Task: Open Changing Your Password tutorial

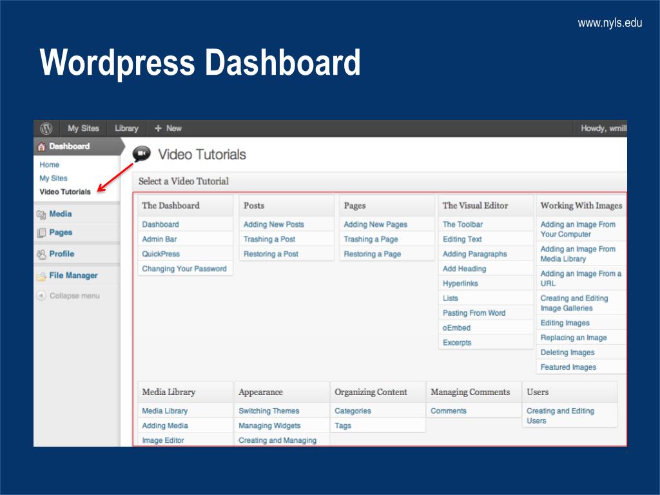Action: pos(184,269)
